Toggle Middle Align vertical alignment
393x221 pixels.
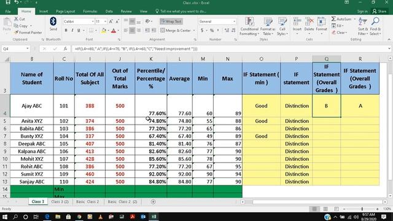tap(132, 21)
